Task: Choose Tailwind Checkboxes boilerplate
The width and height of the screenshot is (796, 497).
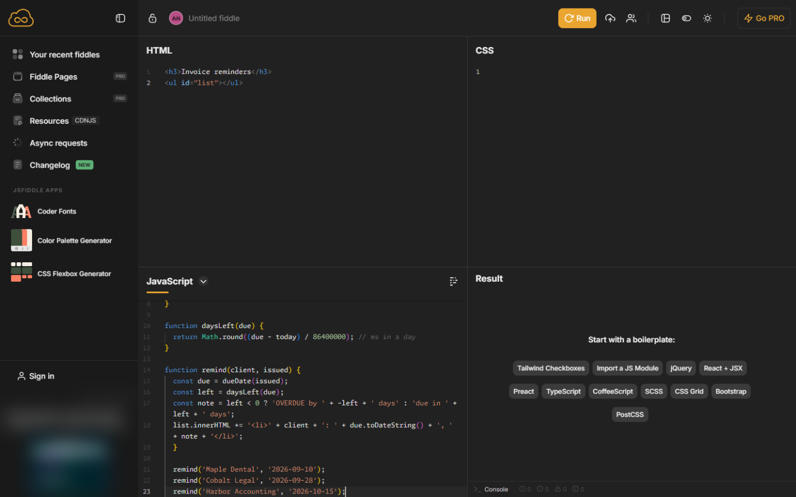Action: pos(551,368)
